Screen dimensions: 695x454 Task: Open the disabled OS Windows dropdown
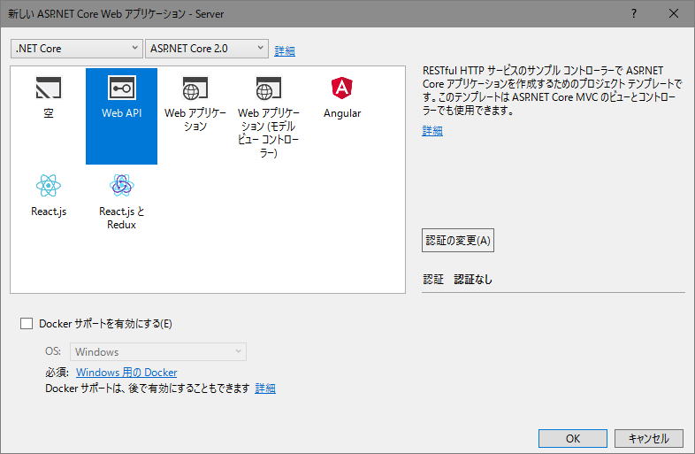158,352
